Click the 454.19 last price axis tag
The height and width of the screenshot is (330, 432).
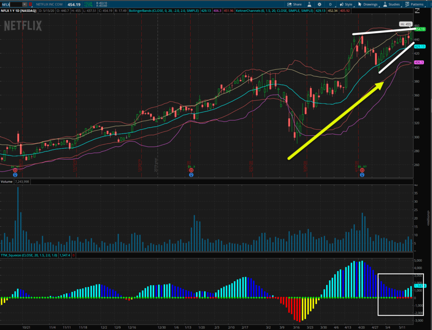(x=420, y=29)
